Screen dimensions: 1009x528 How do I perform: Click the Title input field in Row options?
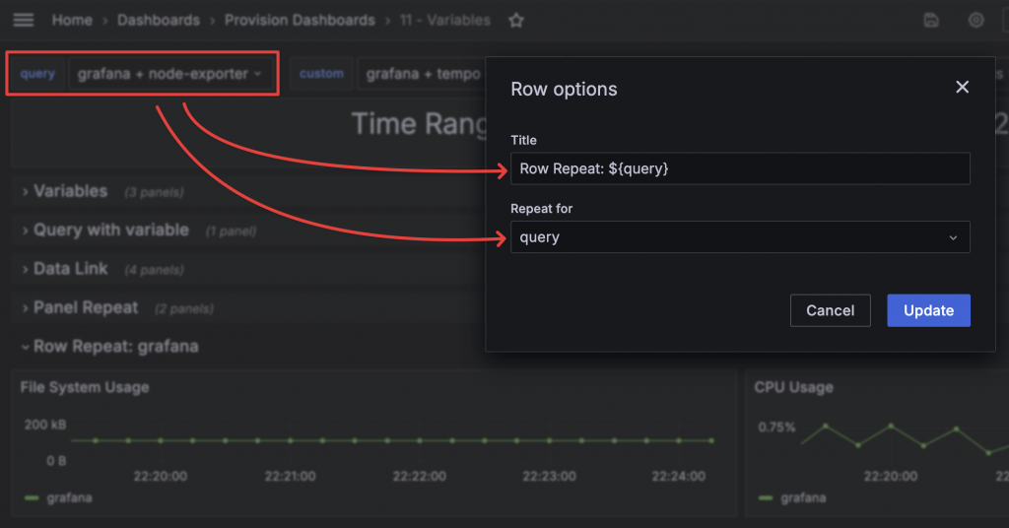coord(740,168)
